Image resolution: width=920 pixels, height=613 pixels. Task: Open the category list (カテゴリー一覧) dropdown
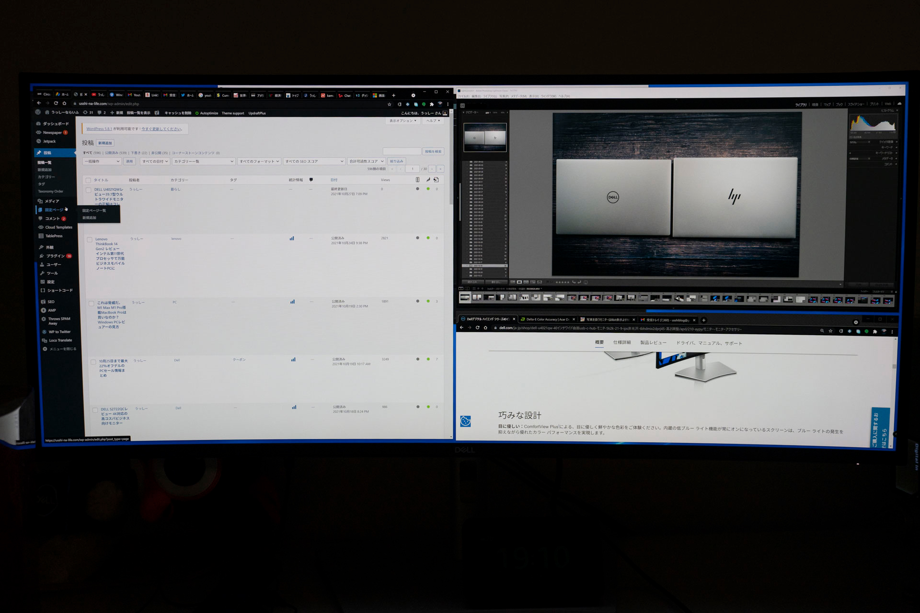204,161
